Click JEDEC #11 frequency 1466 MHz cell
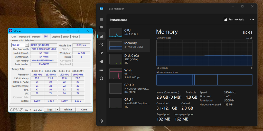Viewport: 263px width, 131px height. (x=37, y=74)
